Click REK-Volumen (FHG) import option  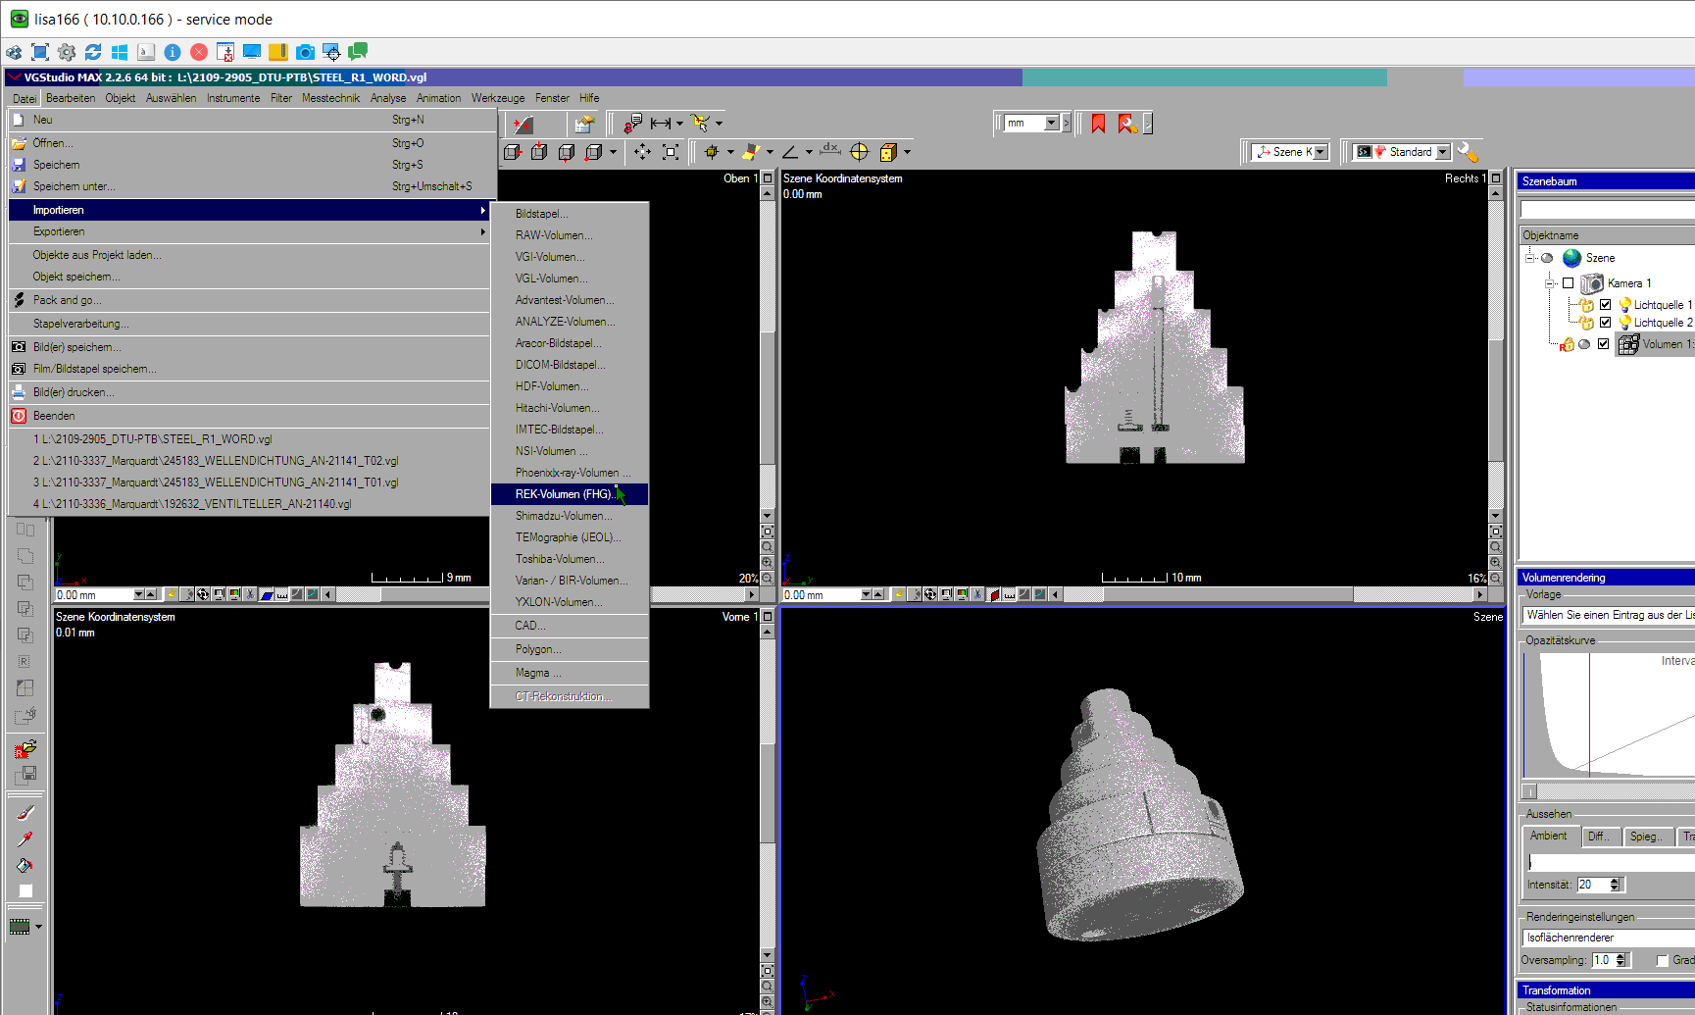569,494
